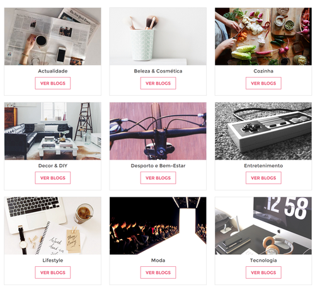
Task: Open the laptop and watch Lifestyle photo
Action: 53,226
